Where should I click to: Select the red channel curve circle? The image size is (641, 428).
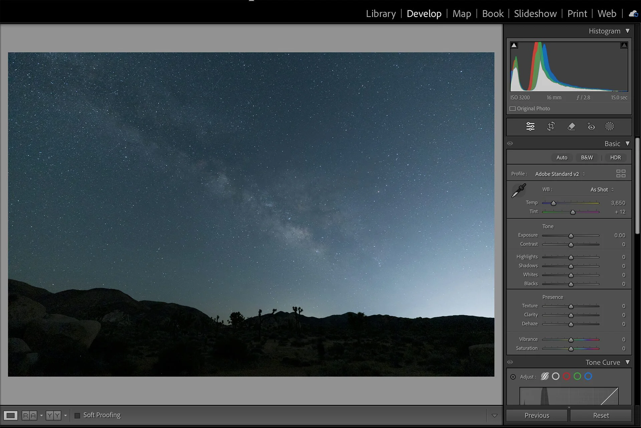tap(567, 377)
